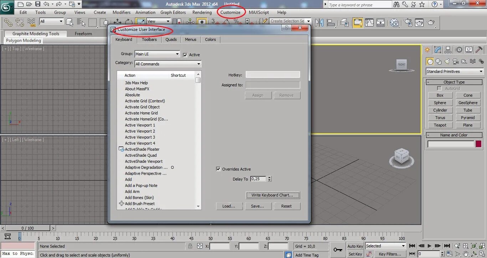Open the Category All Commands dropdown
The image size is (487, 258).
(168, 64)
